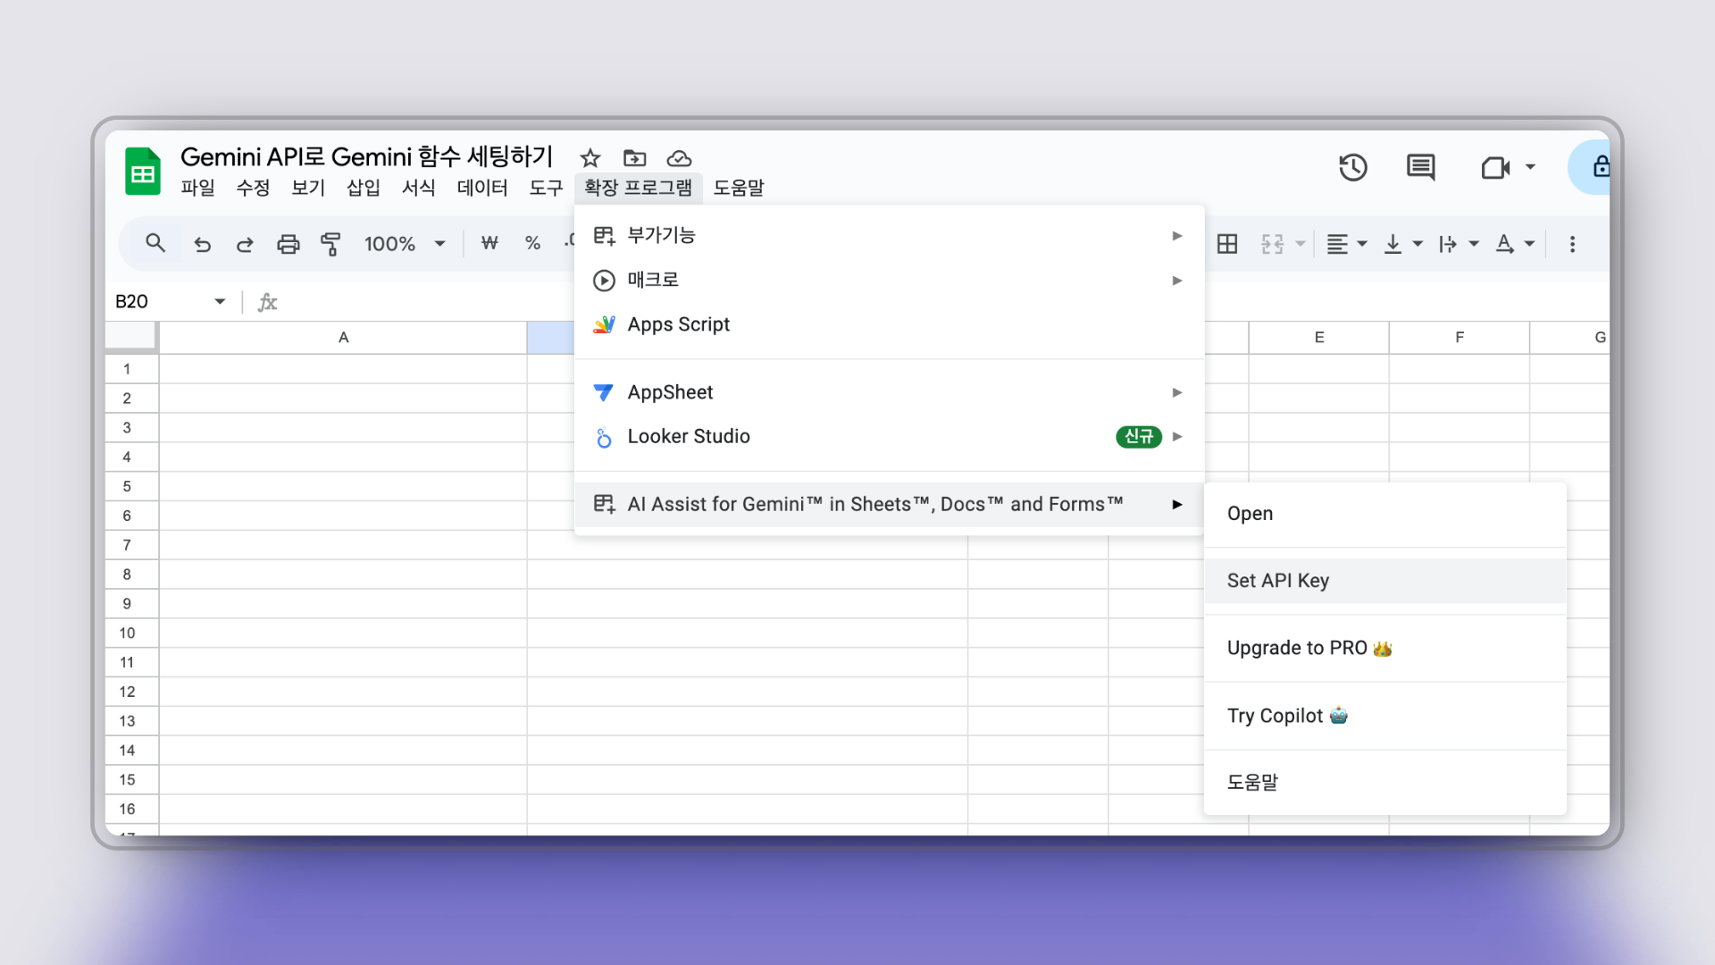Viewport: 1715px width, 965px height.
Task: Open the 데이터 menu
Action: [482, 188]
